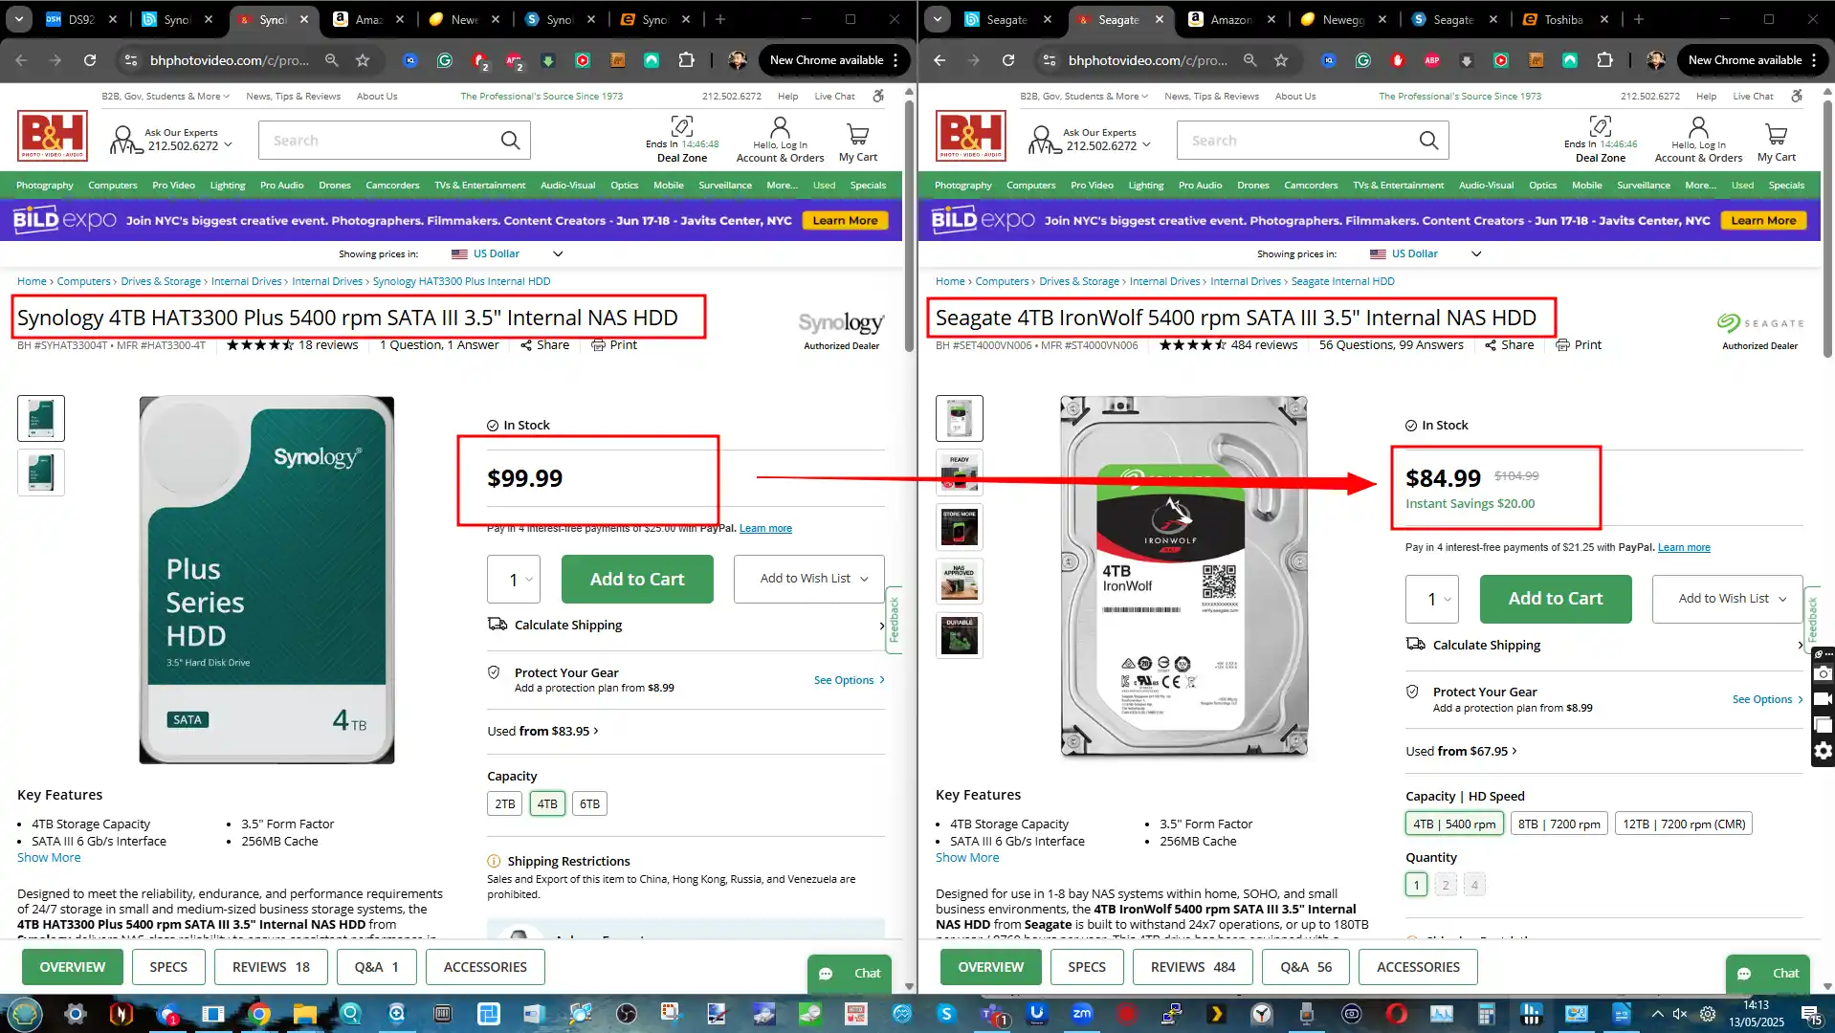1835x1033 pixels.
Task: Expand the Ask Our Experts phone dropdown, left window
Action: 228,145
